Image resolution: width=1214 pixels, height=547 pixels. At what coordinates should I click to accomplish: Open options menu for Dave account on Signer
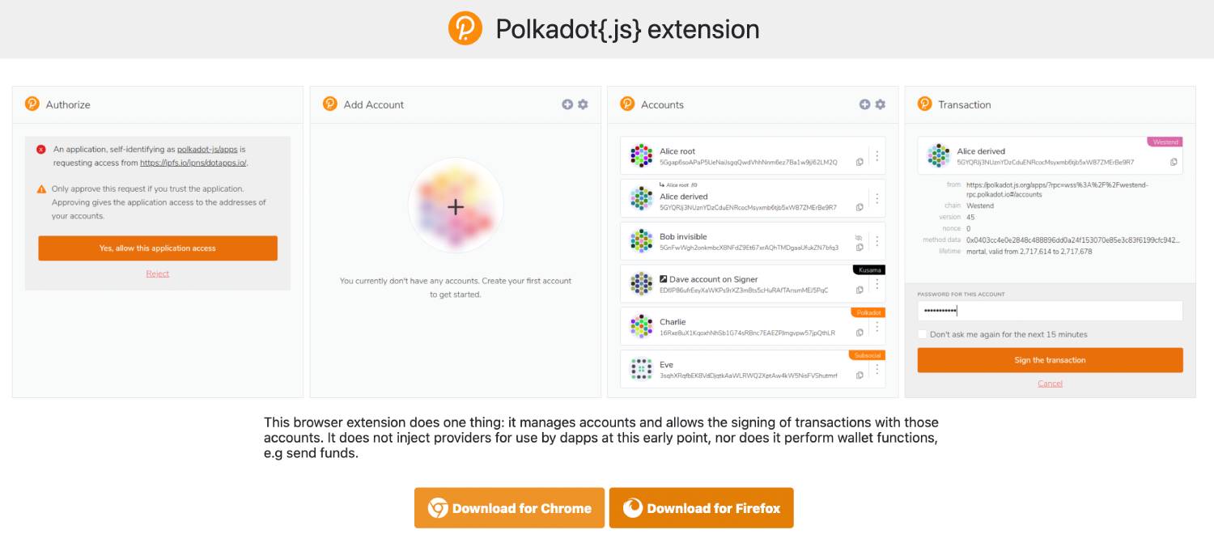[877, 284]
